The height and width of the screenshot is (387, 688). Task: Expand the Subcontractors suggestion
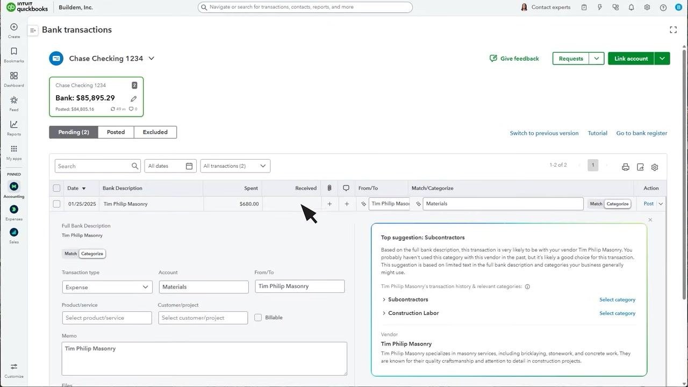(x=384, y=299)
